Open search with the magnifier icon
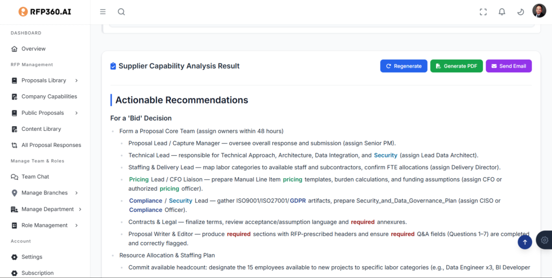The width and height of the screenshot is (552, 278). (121, 12)
